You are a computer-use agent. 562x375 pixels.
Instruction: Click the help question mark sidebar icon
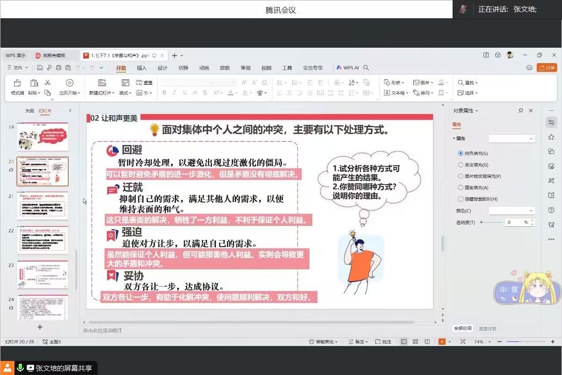pyautogui.click(x=551, y=210)
